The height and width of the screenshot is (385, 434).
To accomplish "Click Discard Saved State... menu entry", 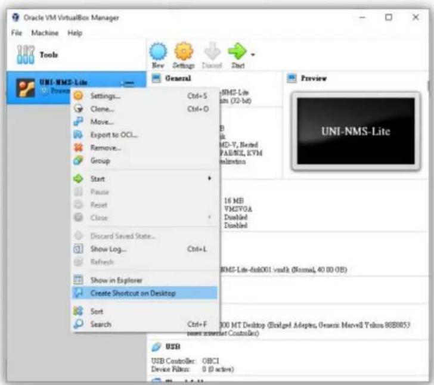I will (144, 236).
